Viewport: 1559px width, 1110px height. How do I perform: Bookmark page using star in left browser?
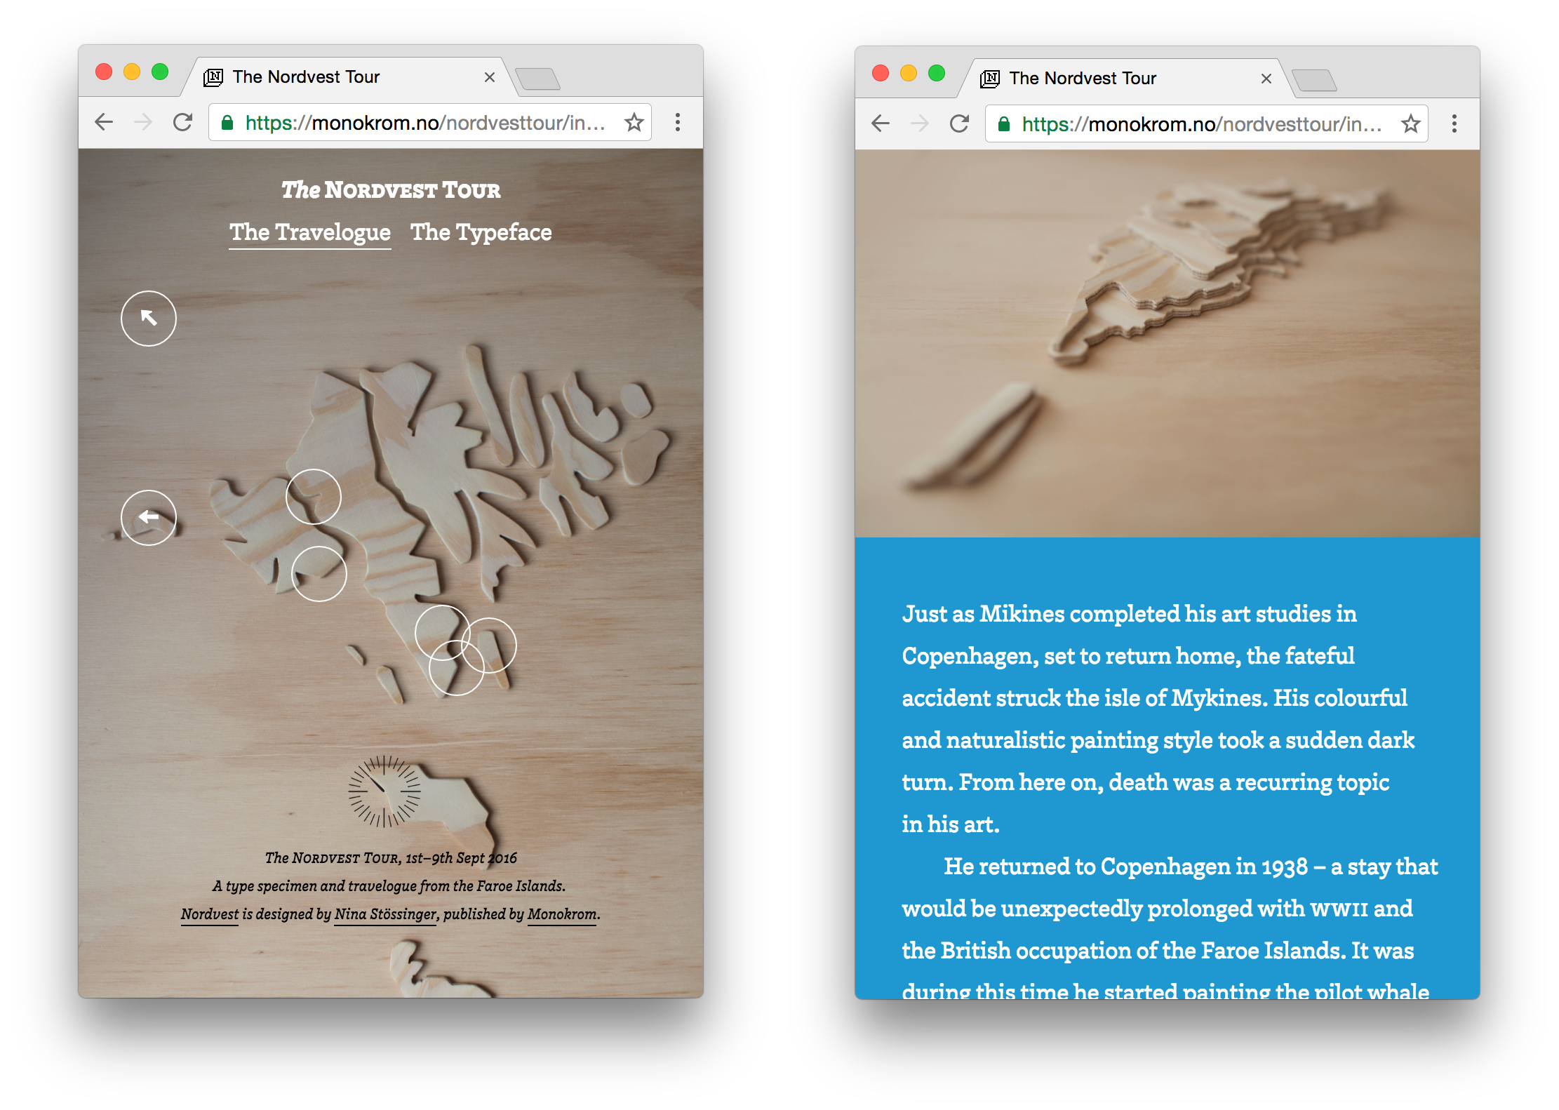click(634, 123)
